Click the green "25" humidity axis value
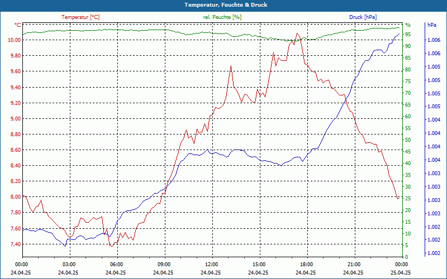The width and height of the screenshot is (447, 279). (408, 199)
